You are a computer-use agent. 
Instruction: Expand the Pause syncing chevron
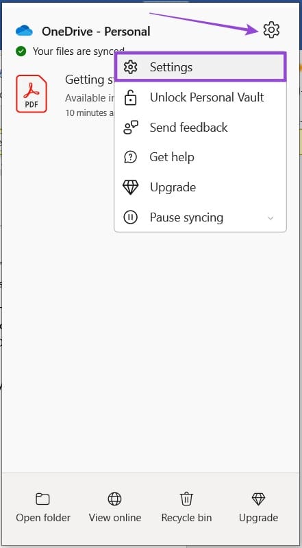(x=270, y=218)
